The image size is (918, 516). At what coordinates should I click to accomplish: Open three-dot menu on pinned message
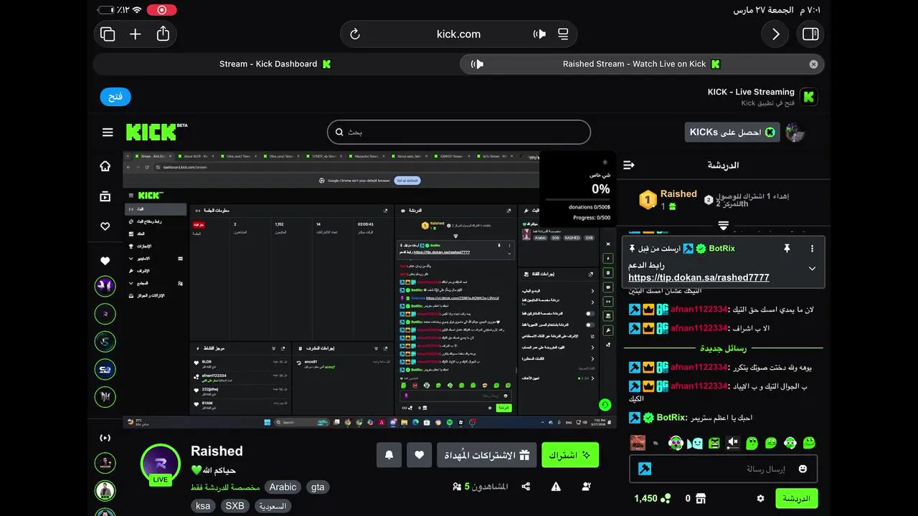coord(812,249)
